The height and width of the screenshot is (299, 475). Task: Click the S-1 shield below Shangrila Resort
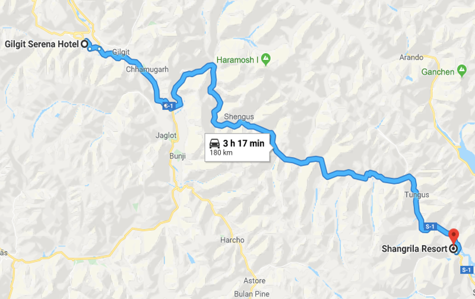pyautogui.click(x=467, y=270)
